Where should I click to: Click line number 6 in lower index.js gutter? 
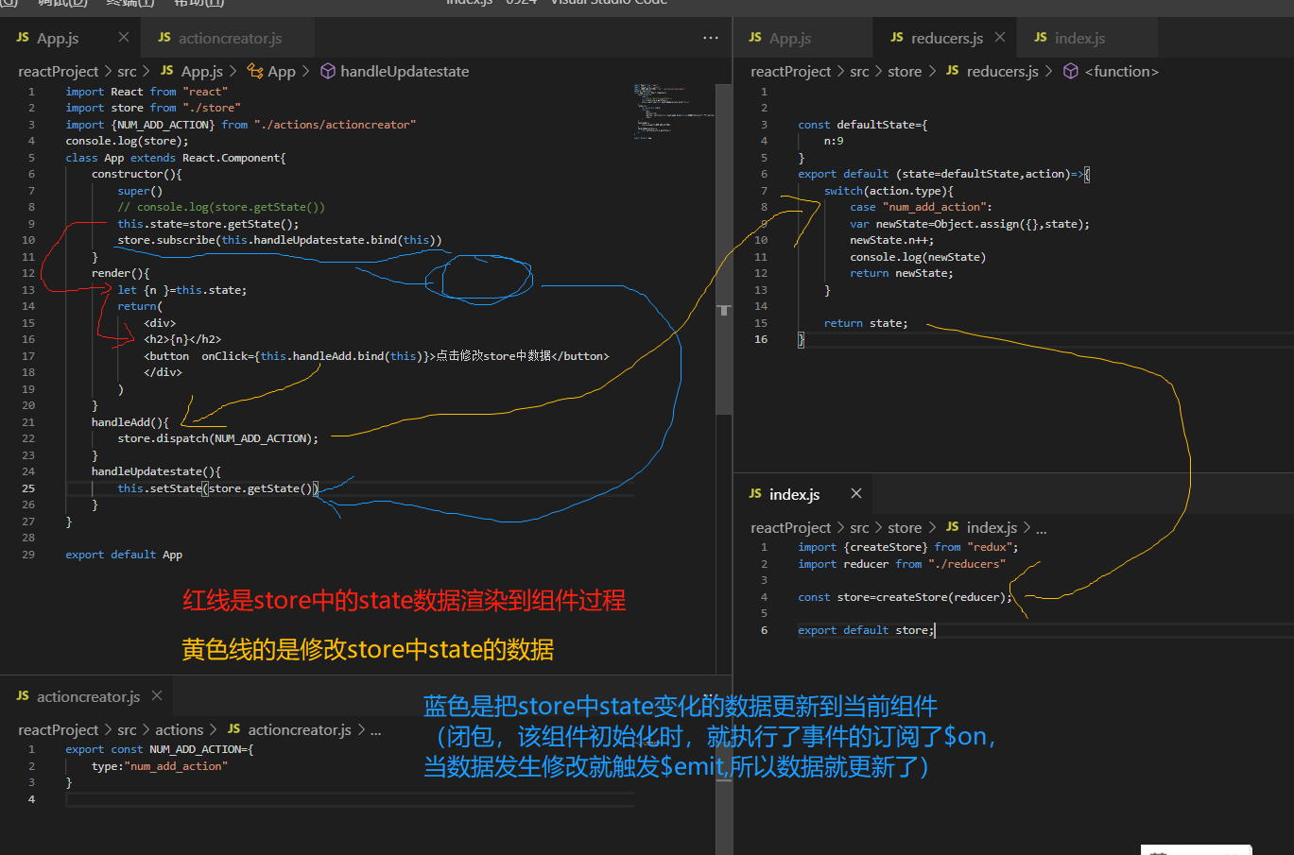[765, 630]
